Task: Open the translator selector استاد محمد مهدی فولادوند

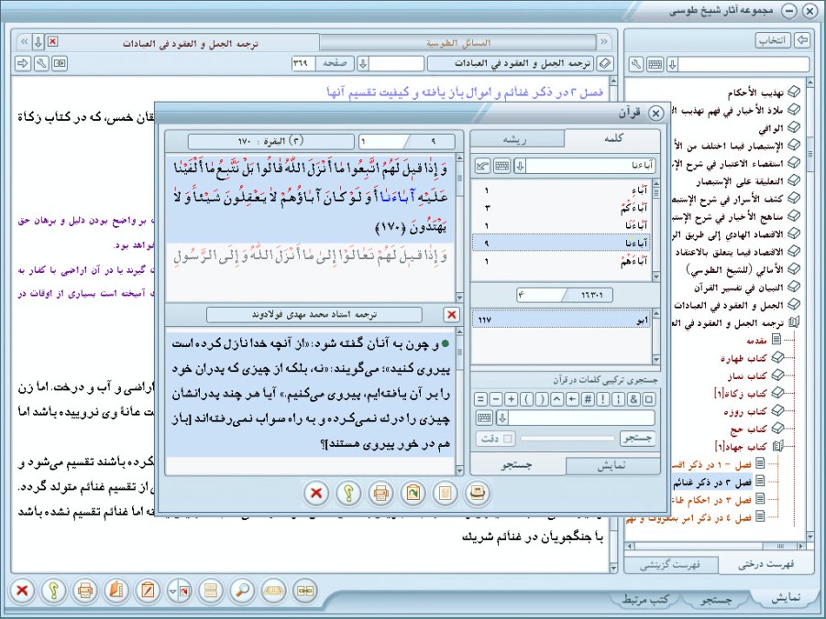Action: point(314,315)
